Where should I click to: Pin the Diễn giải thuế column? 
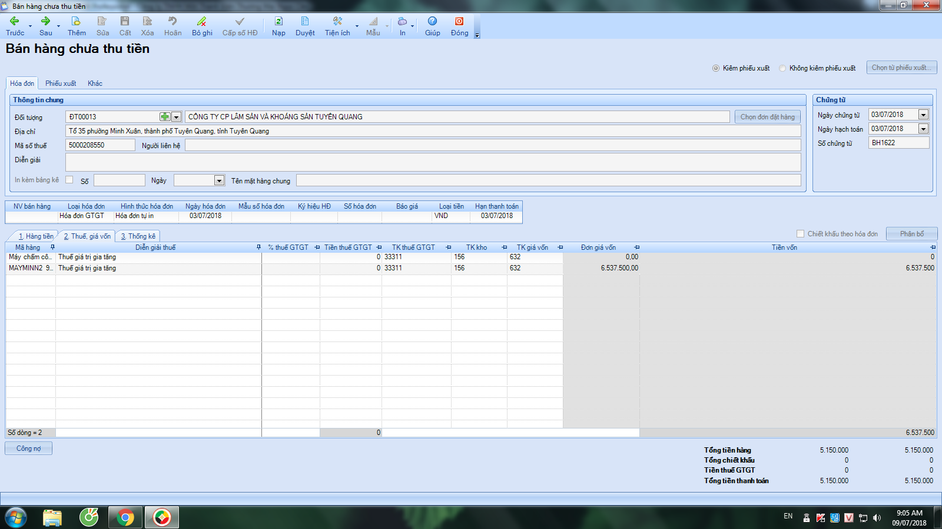[258, 247]
